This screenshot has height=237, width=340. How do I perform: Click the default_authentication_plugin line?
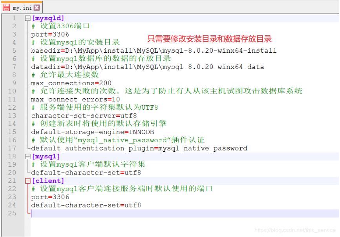(139, 148)
